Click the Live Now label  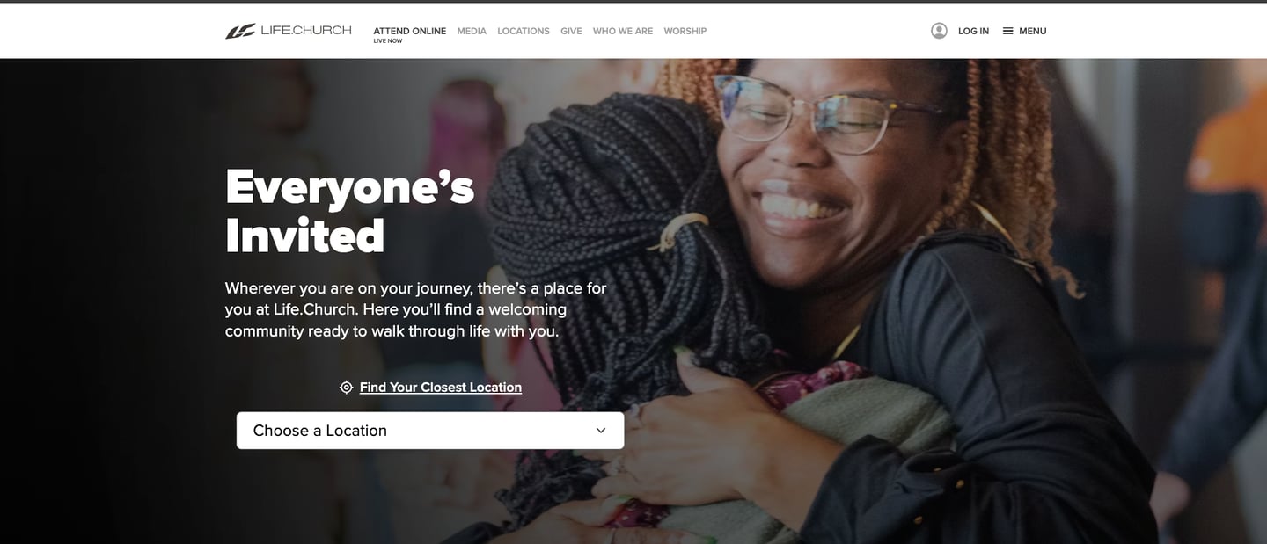coord(387,41)
